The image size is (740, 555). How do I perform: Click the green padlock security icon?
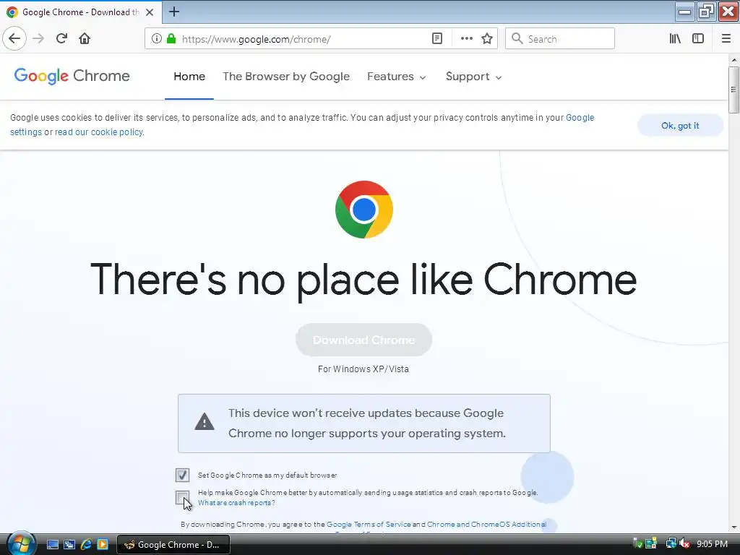172,39
